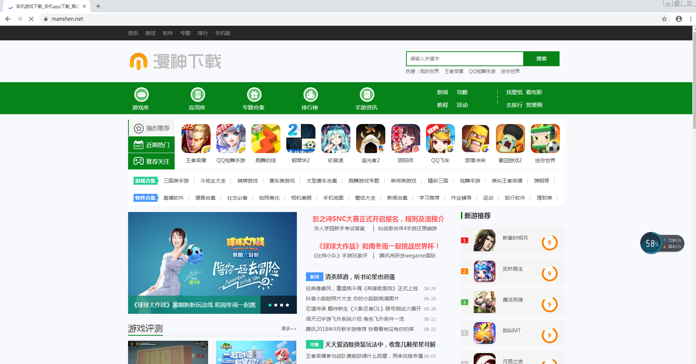Screen dimensions: 696x364
Task: Open the 新闻 link in green bar
Action: point(442,92)
